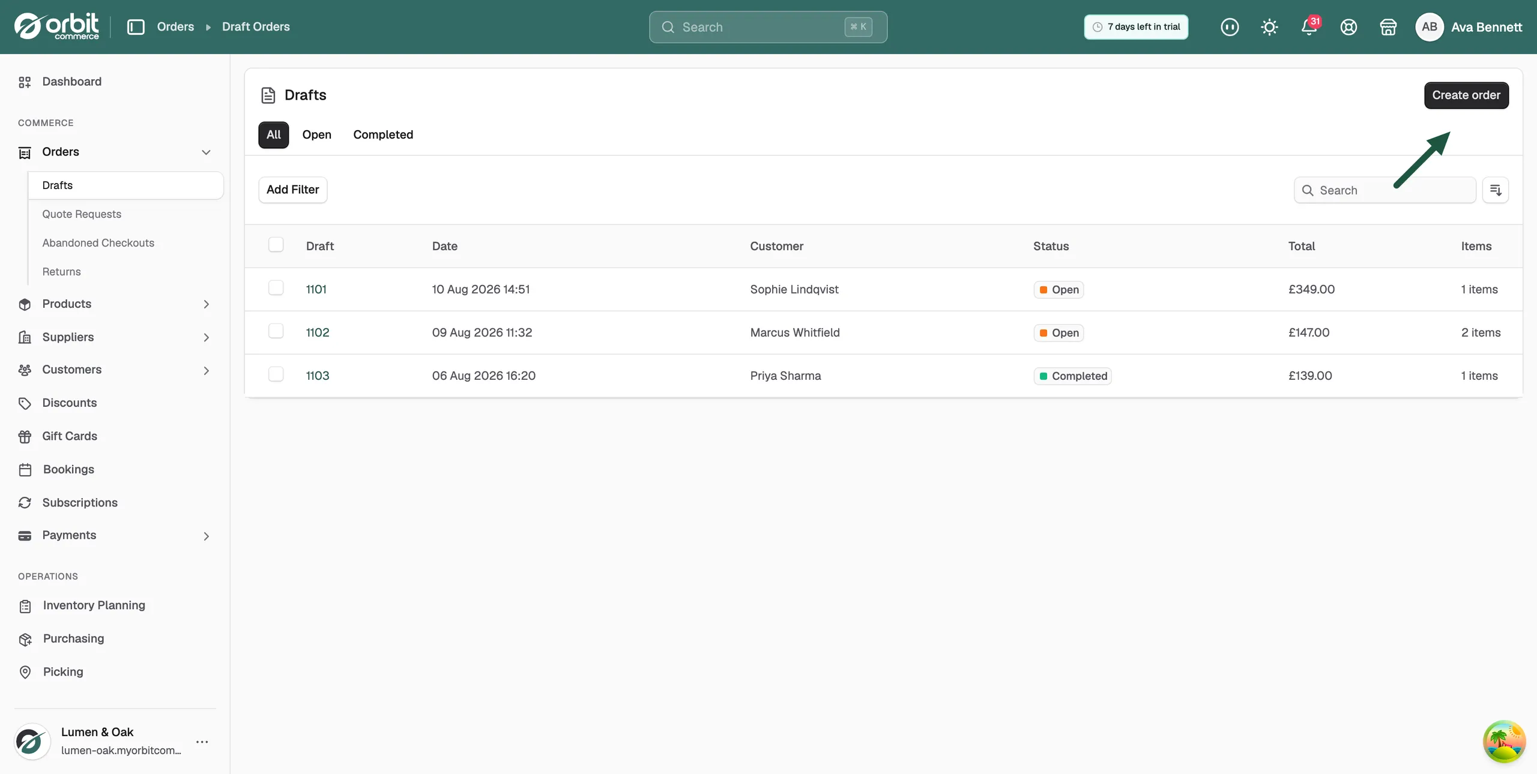Switch to the Open tab
The height and width of the screenshot is (774, 1537).
click(317, 135)
